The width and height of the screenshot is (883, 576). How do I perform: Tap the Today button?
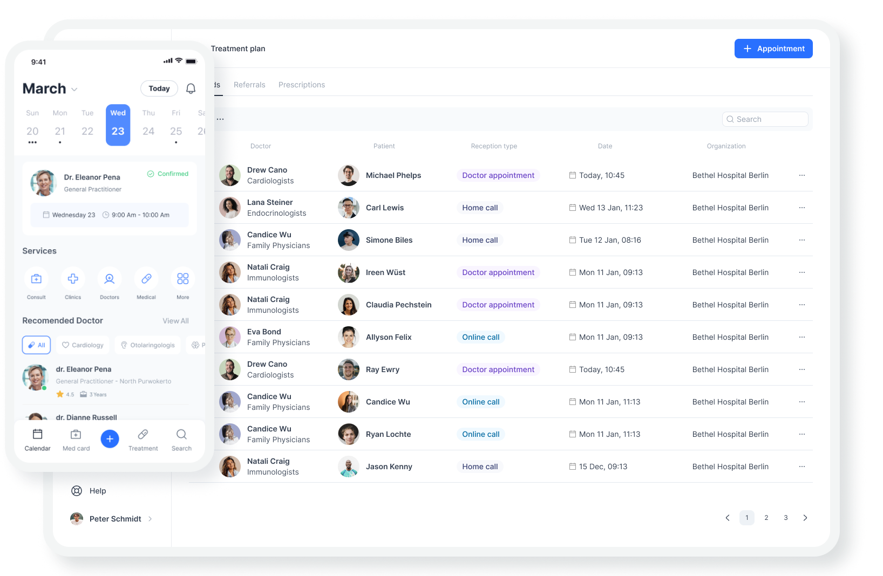[159, 88]
